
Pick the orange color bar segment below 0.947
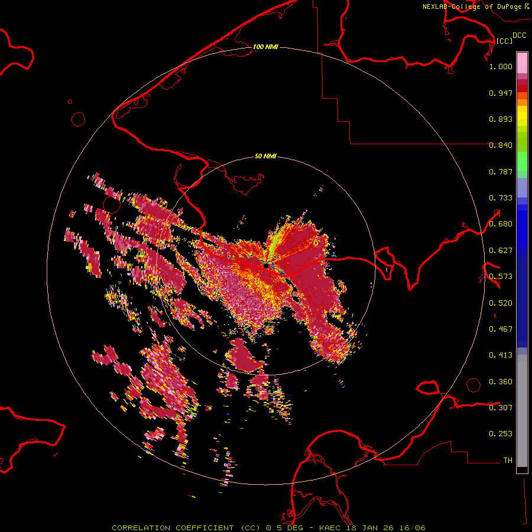tap(522, 102)
